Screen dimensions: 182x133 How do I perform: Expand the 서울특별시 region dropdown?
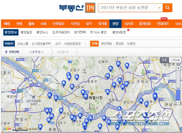pyautogui.click(x=39, y=52)
